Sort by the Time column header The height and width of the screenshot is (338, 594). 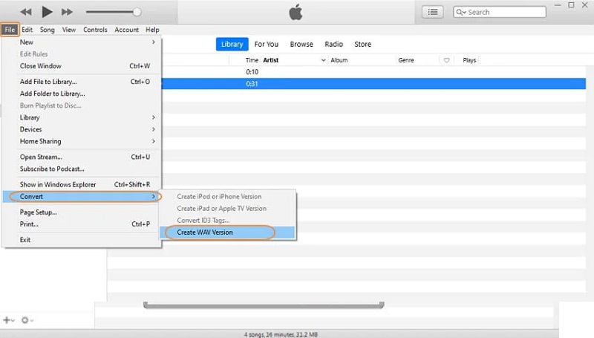[x=252, y=60]
